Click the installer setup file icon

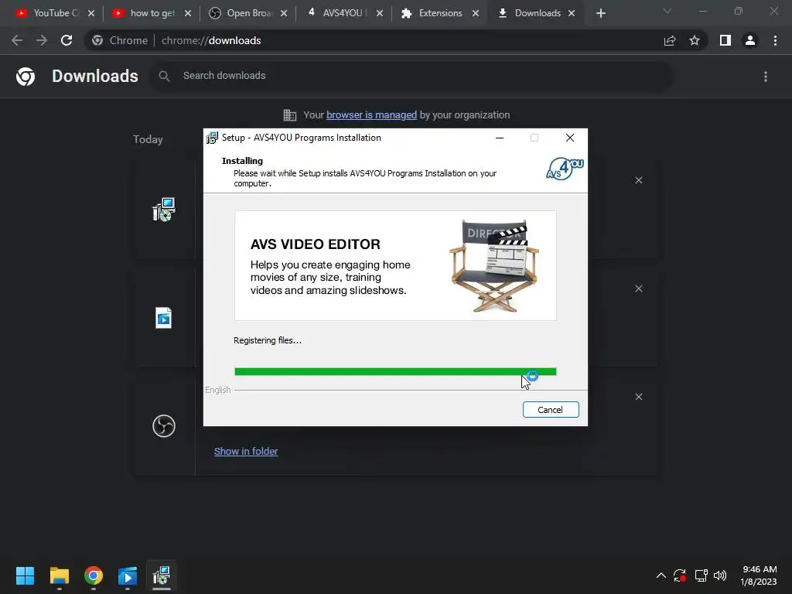(x=164, y=210)
